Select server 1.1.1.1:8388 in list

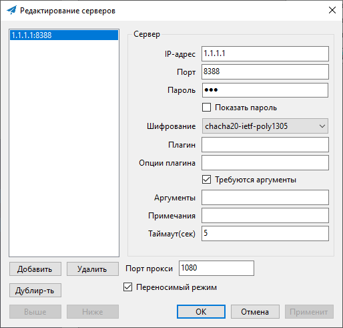pos(64,35)
